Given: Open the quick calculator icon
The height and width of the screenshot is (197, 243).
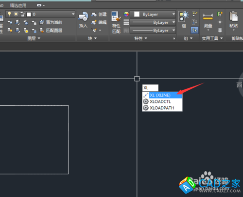Looking at the screenshot, I should 220,30.
